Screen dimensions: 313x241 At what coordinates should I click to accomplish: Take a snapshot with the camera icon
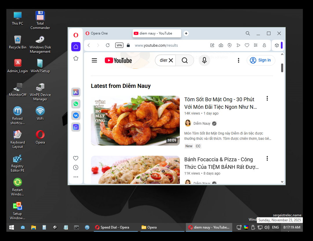(x=221, y=46)
